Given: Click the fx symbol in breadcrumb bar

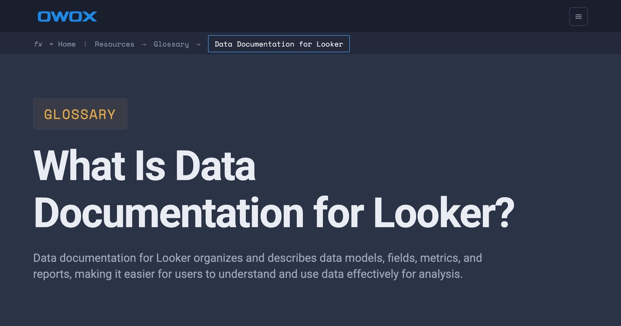Looking at the screenshot, I should point(38,44).
